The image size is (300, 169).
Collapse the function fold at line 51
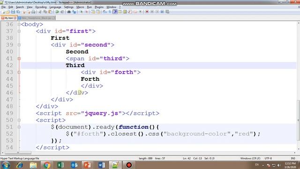[19, 127]
